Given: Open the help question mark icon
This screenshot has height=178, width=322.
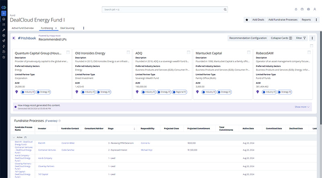Looking at the screenshot, I should tap(302, 9).
